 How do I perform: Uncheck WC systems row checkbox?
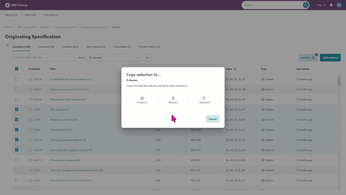click(16, 110)
